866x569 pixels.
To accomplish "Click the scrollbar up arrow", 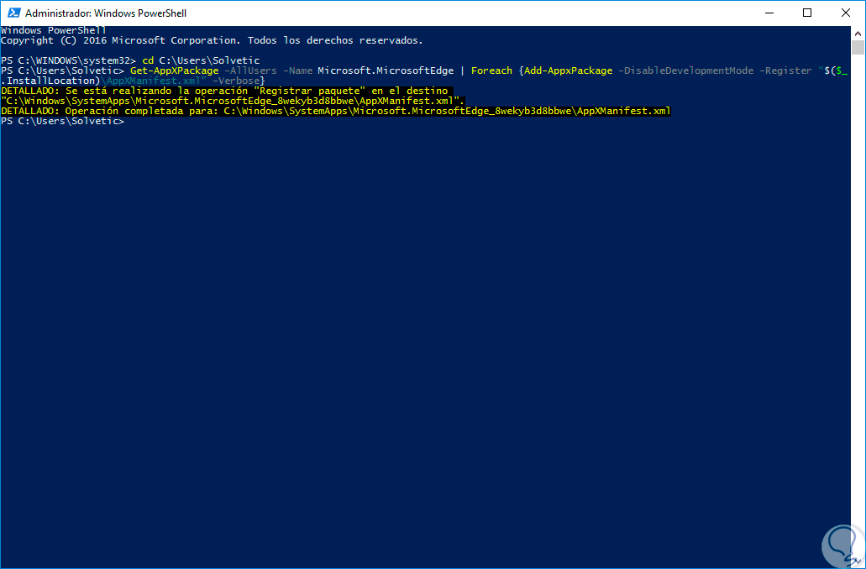I will [858, 33].
